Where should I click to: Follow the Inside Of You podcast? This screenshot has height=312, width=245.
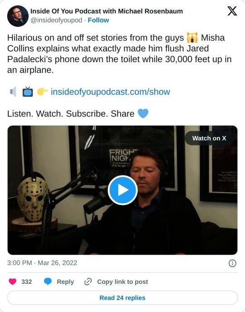pos(98,20)
